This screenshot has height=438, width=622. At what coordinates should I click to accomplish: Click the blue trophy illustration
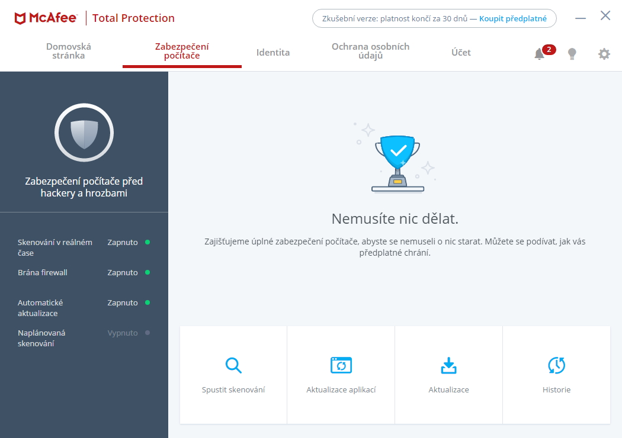point(397,164)
